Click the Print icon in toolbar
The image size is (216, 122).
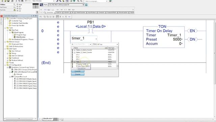[x=12, y=1]
